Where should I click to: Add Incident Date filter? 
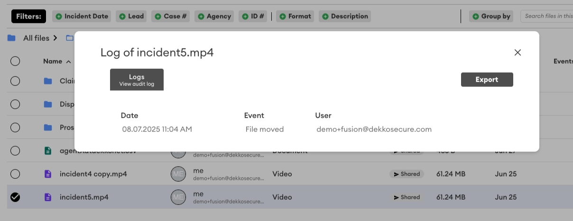(x=82, y=16)
